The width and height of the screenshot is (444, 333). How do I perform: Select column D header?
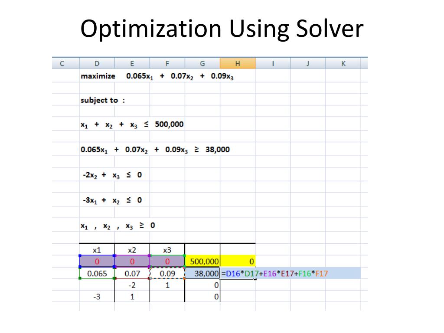click(x=97, y=63)
